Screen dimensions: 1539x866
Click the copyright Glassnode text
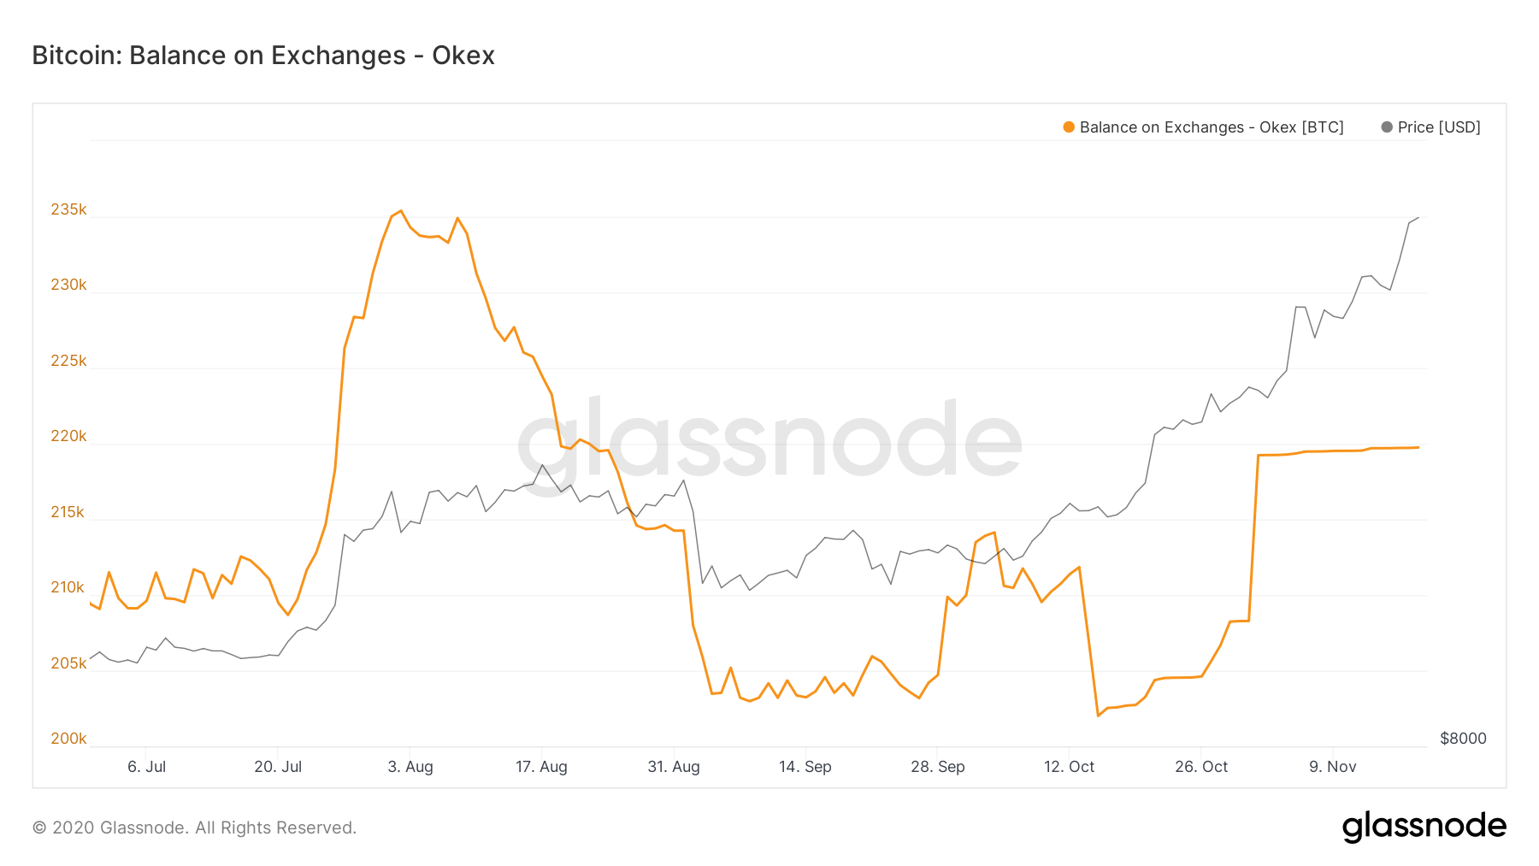pyautogui.click(x=194, y=828)
